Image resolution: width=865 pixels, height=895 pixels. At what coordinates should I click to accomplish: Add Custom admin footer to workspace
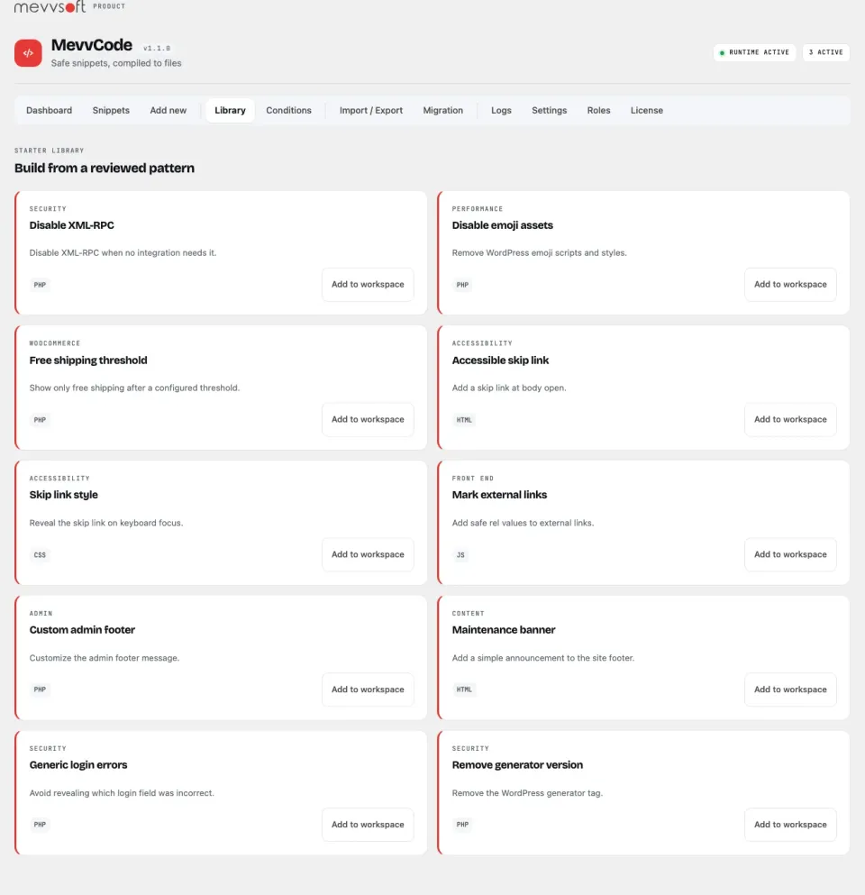point(368,690)
